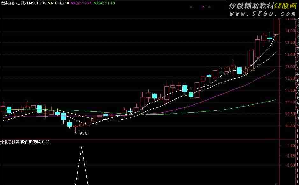Click the cyan candle above the 9.70 low
Screen dimensions: 299x185
[69, 125]
